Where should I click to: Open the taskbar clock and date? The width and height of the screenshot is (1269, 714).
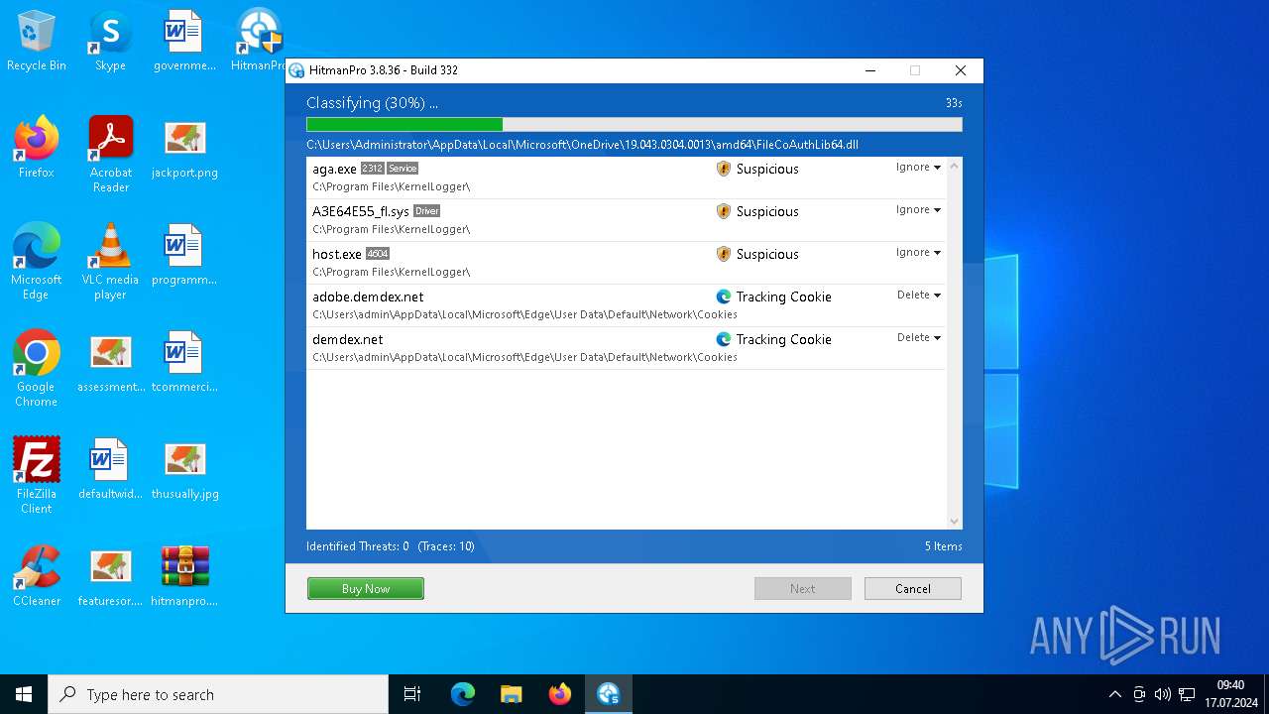pyautogui.click(x=1231, y=694)
